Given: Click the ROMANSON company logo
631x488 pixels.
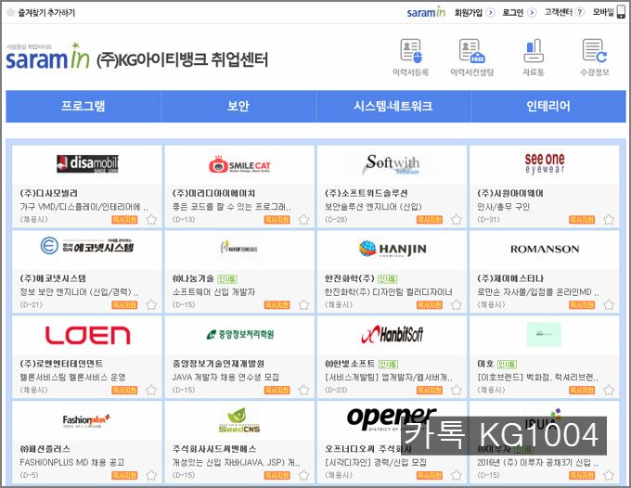Looking at the screenshot, I should (545, 249).
